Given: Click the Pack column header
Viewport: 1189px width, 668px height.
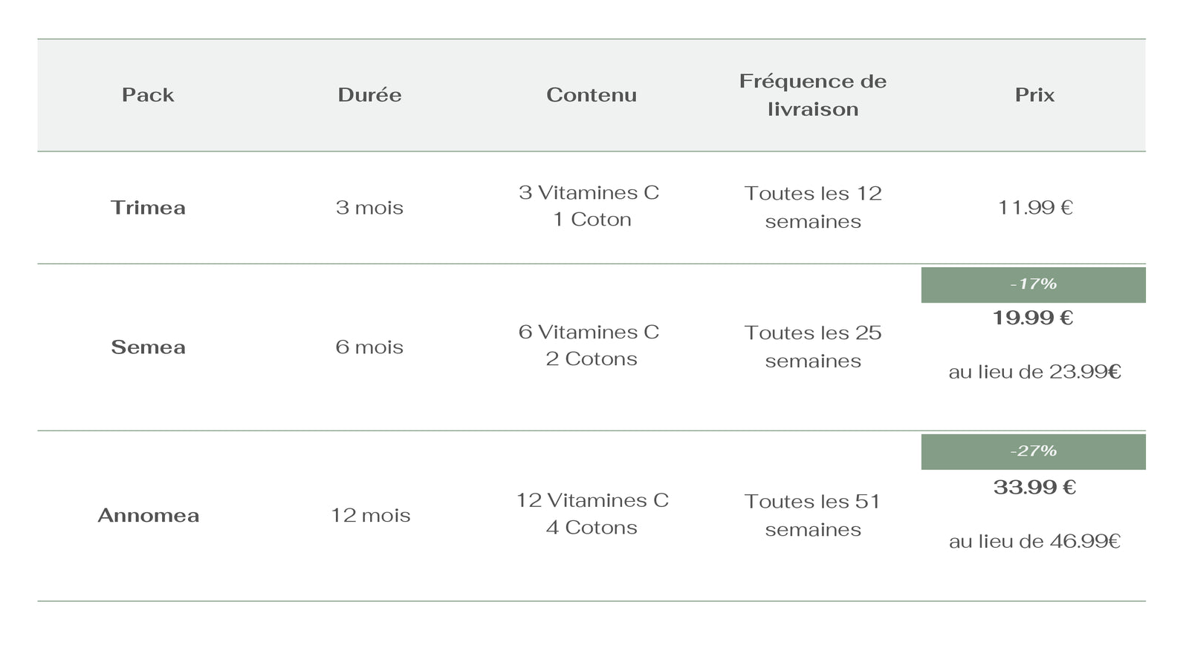Looking at the screenshot, I should pyautogui.click(x=148, y=95).
